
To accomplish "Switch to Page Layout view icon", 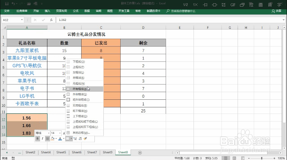I will 234,158.
